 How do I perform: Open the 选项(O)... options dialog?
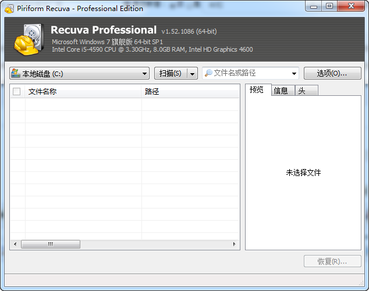[x=332, y=73]
